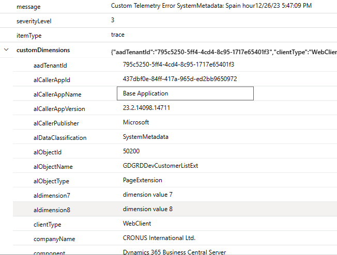
Task: Click the itemType trace value
Action: [x=117, y=35]
